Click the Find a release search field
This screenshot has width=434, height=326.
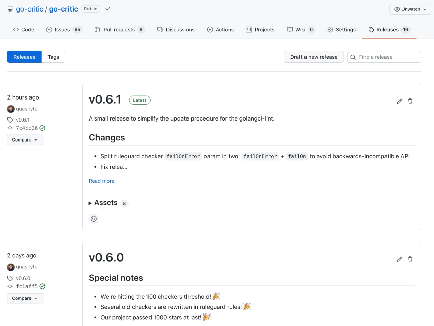click(x=384, y=57)
